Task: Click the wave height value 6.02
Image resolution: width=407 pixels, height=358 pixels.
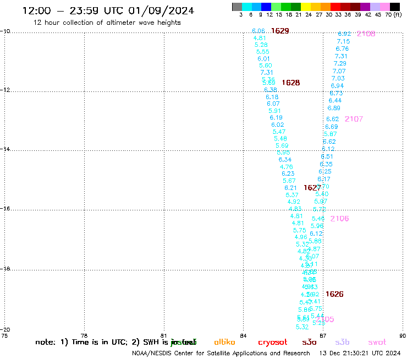Action: pyautogui.click(x=278, y=125)
